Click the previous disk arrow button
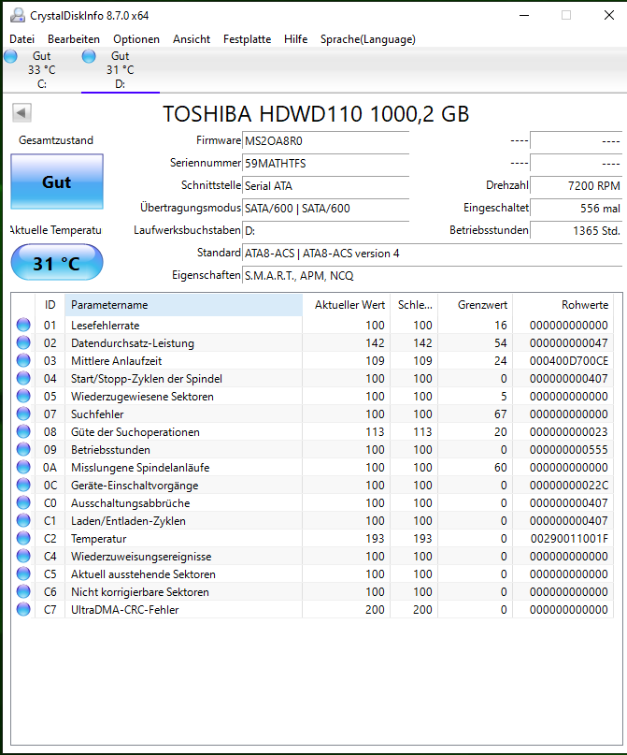This screenshot has width=627, height=755. tap(21, 112)
